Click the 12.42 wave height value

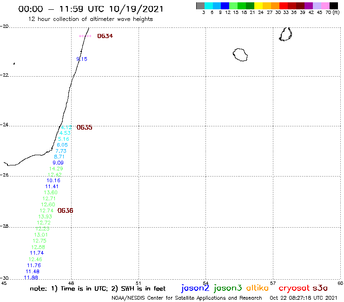tap(55, 175)
